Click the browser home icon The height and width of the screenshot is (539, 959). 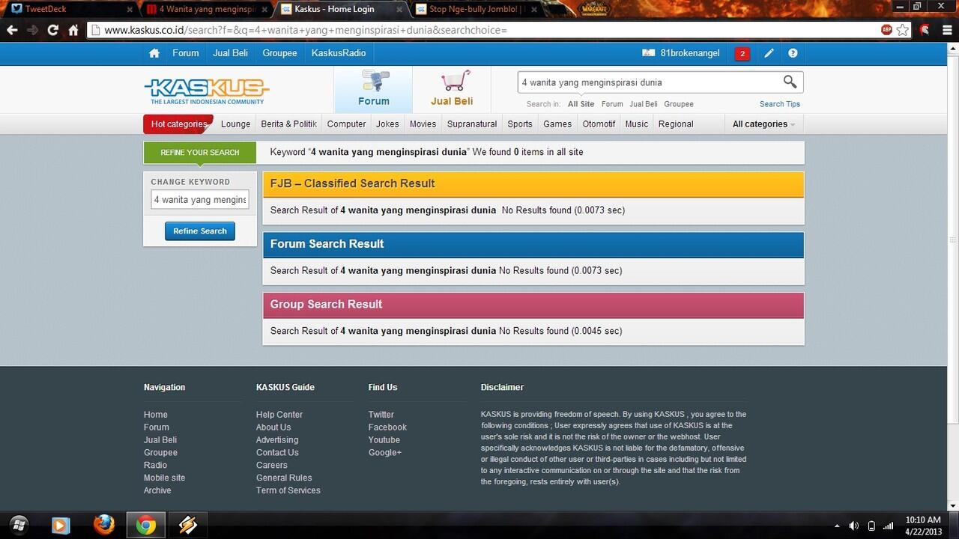click(73, 30)
